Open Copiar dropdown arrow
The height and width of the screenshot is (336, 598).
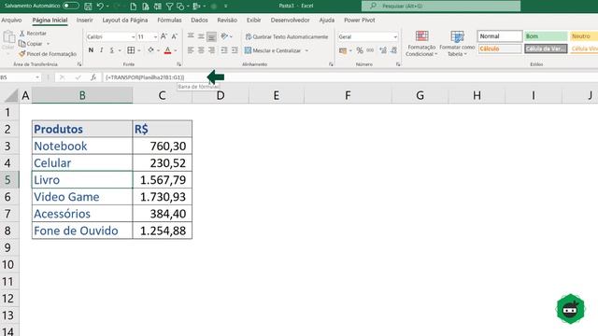(x=48, y=44)
